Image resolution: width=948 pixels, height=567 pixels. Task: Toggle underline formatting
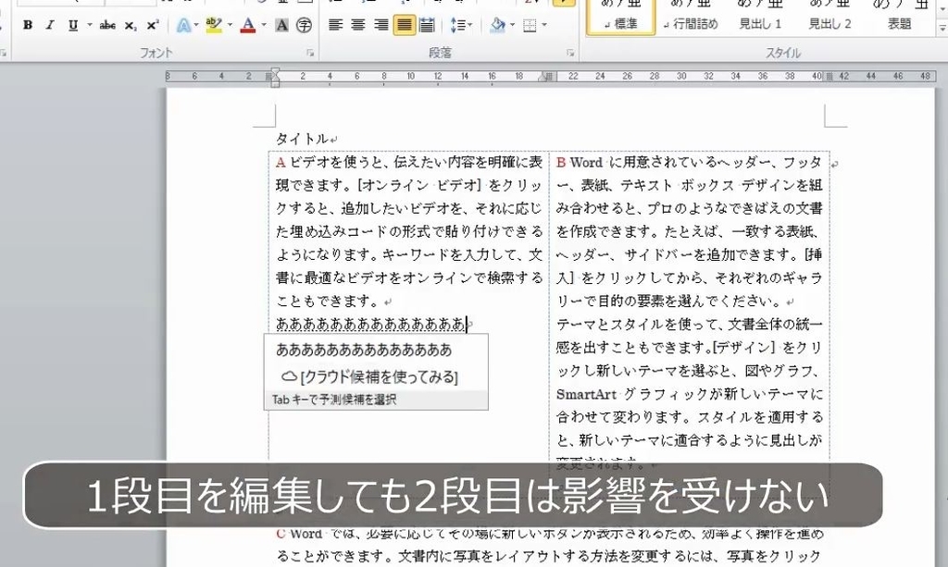point(73,25)
